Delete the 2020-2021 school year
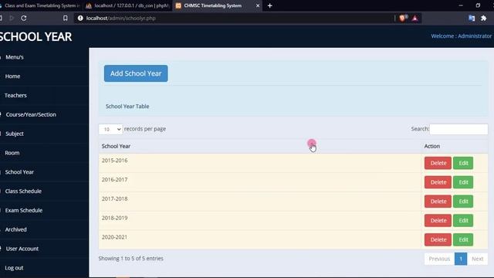The width and height of the screenshot is (494, 278). pyautogui.click(x=438, y=240)
